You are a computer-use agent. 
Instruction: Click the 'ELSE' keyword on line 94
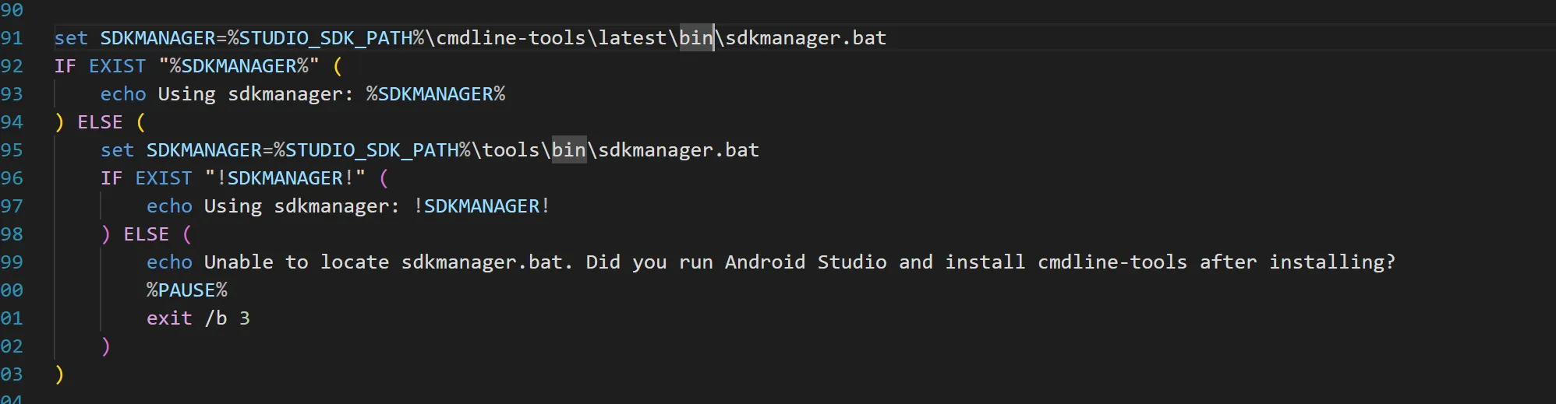pos(100,122)
